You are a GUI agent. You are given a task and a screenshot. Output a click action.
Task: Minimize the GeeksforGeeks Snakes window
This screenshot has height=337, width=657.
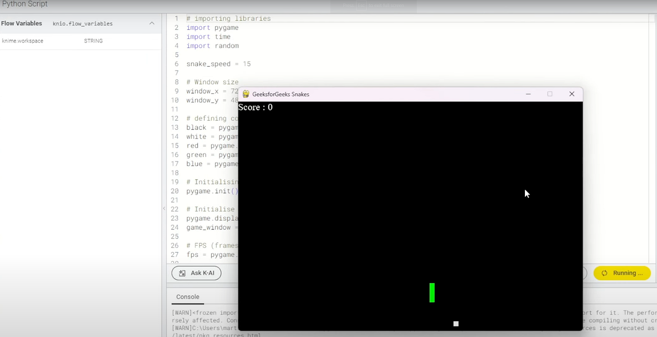point(528,94)
